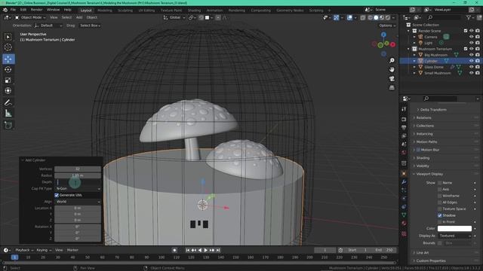Open the Output properties tab

pyautogui.click(x=404, y=127)
